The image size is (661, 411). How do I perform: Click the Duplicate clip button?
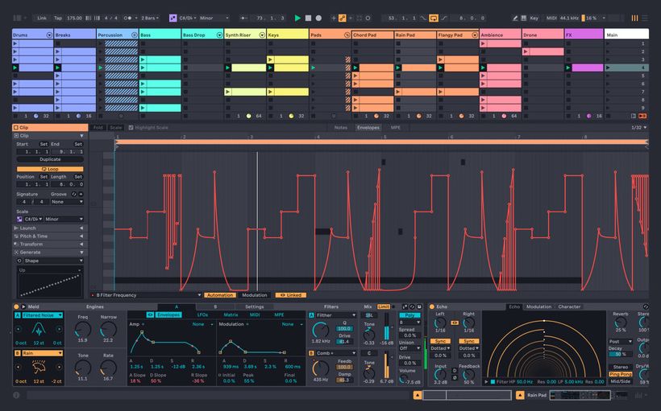[50, 159]
